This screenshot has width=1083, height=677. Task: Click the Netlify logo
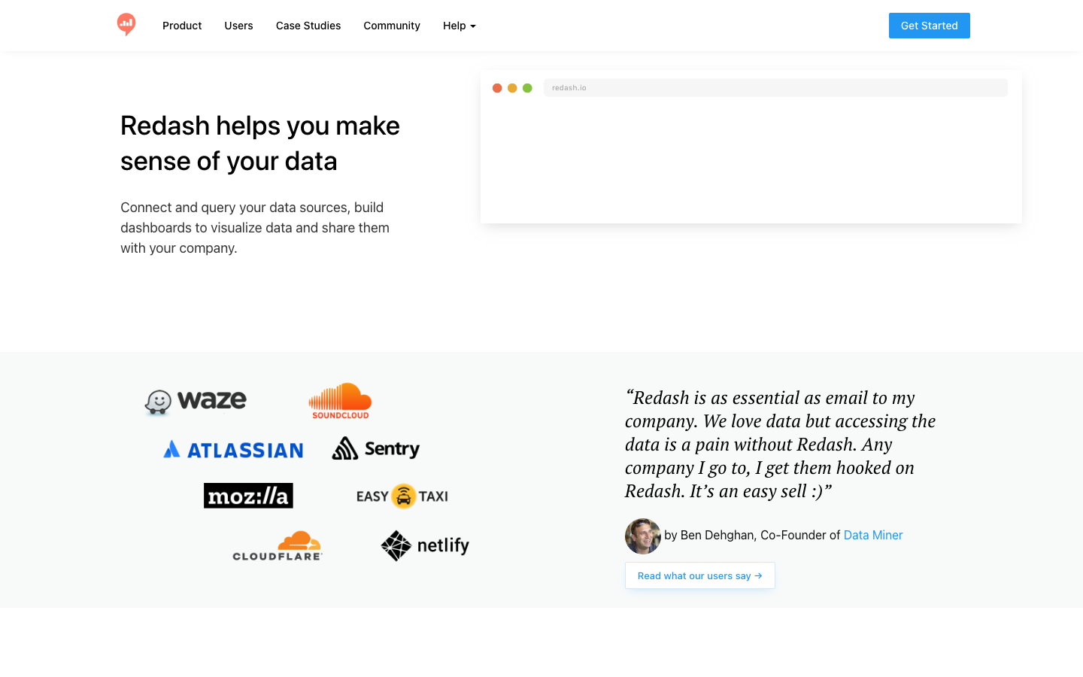425,546
